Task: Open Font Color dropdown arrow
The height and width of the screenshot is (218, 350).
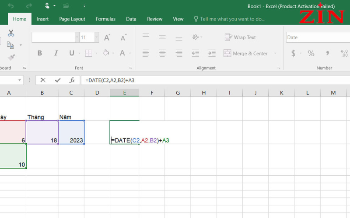Action: coord(130,53)
